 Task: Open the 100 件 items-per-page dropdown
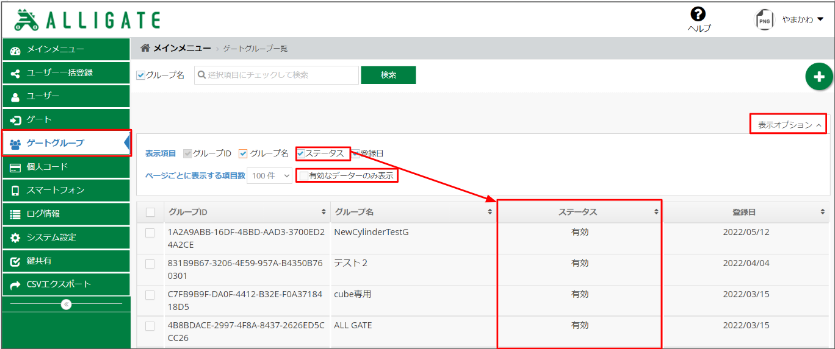270,176
